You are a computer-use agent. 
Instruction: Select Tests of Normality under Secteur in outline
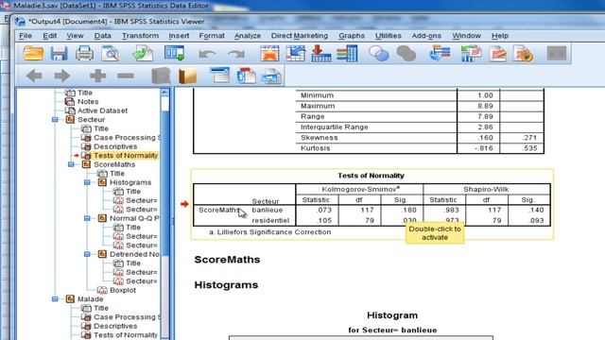click(126, 155)
